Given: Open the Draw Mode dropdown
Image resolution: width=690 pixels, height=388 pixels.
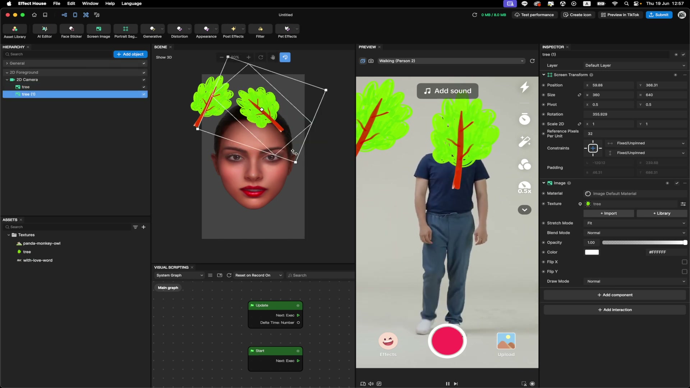Looking at the screenshot, I should pyautogui.click(x=635, y=281).
